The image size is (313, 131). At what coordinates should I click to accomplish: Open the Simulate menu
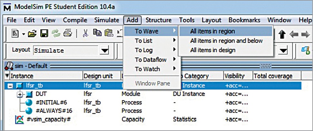106,20
